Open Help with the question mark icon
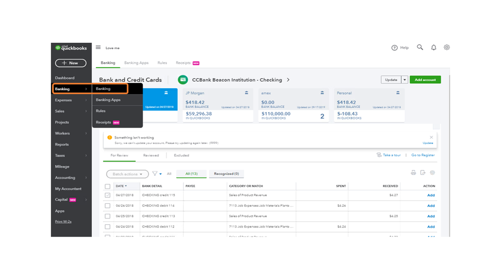The height and width of the screenshot is (280, 498). coord(394,48)
